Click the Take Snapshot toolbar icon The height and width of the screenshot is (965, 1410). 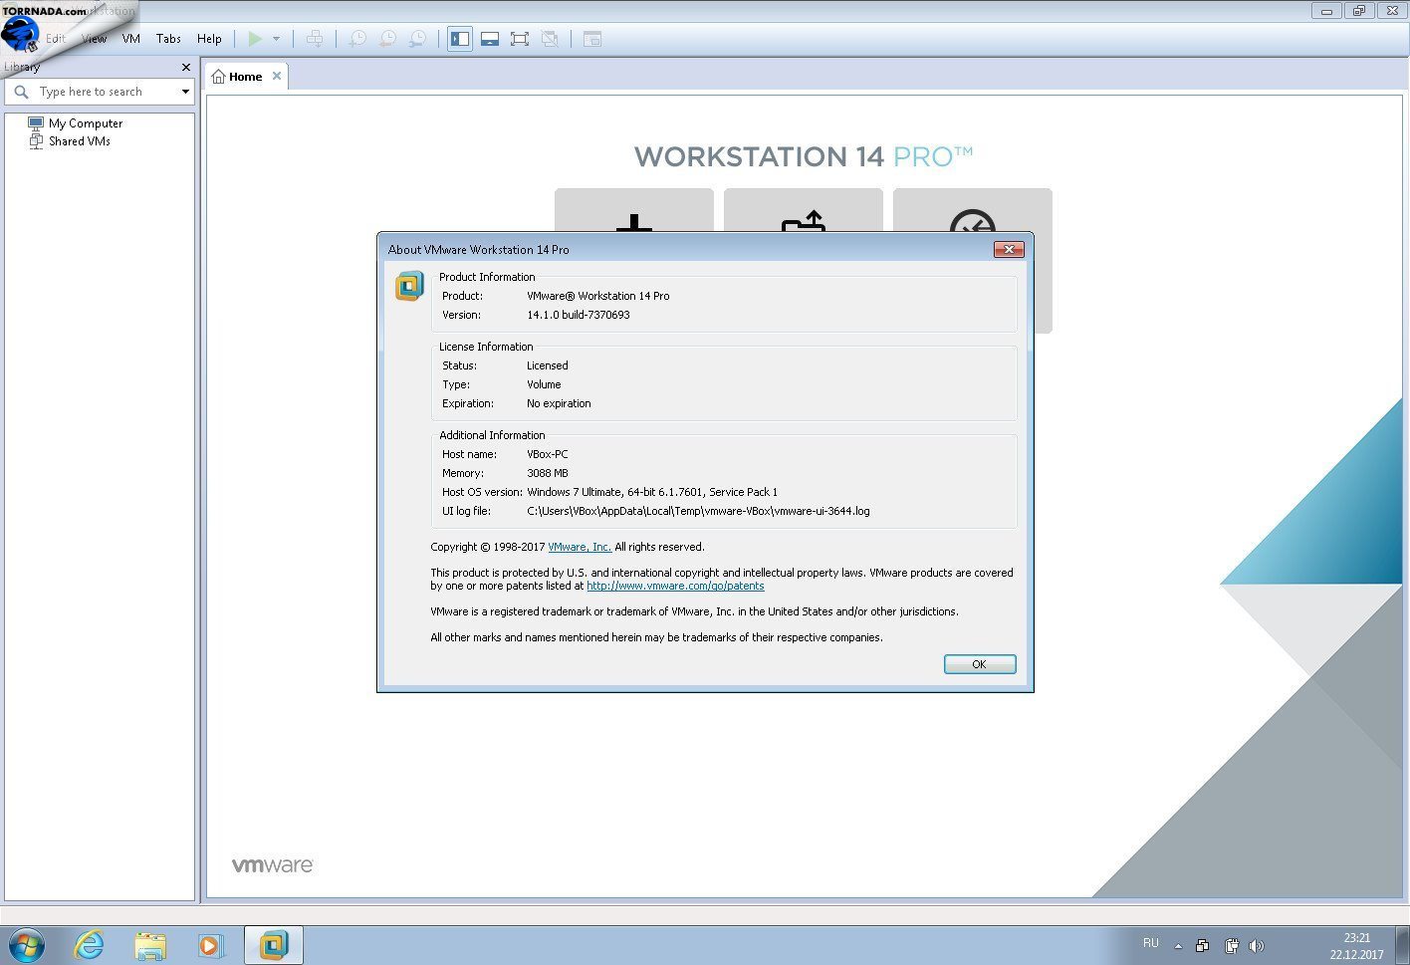tap(357, 39)
